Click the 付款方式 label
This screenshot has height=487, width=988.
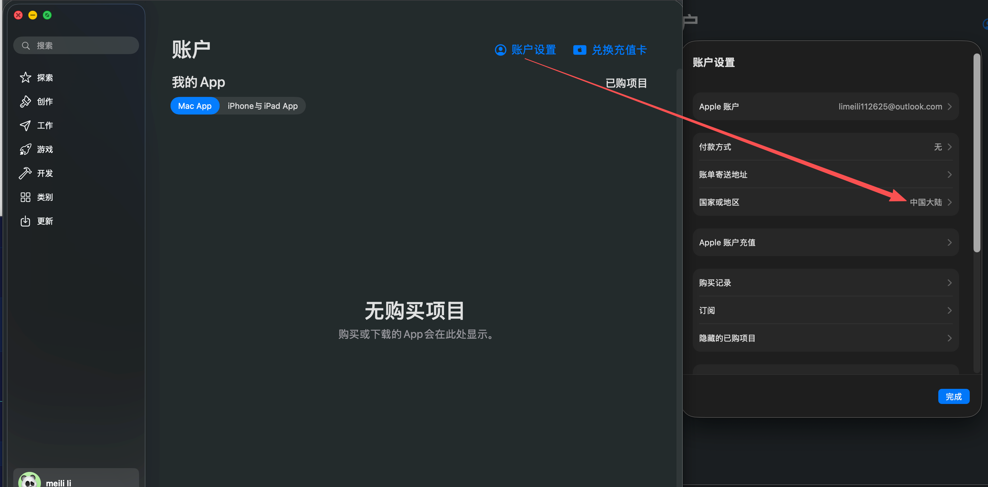coord(715,147)
